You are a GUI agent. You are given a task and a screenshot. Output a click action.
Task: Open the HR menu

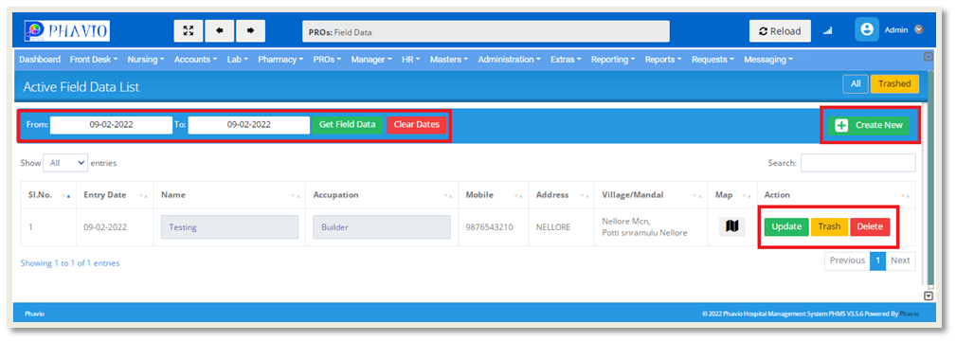411,59
